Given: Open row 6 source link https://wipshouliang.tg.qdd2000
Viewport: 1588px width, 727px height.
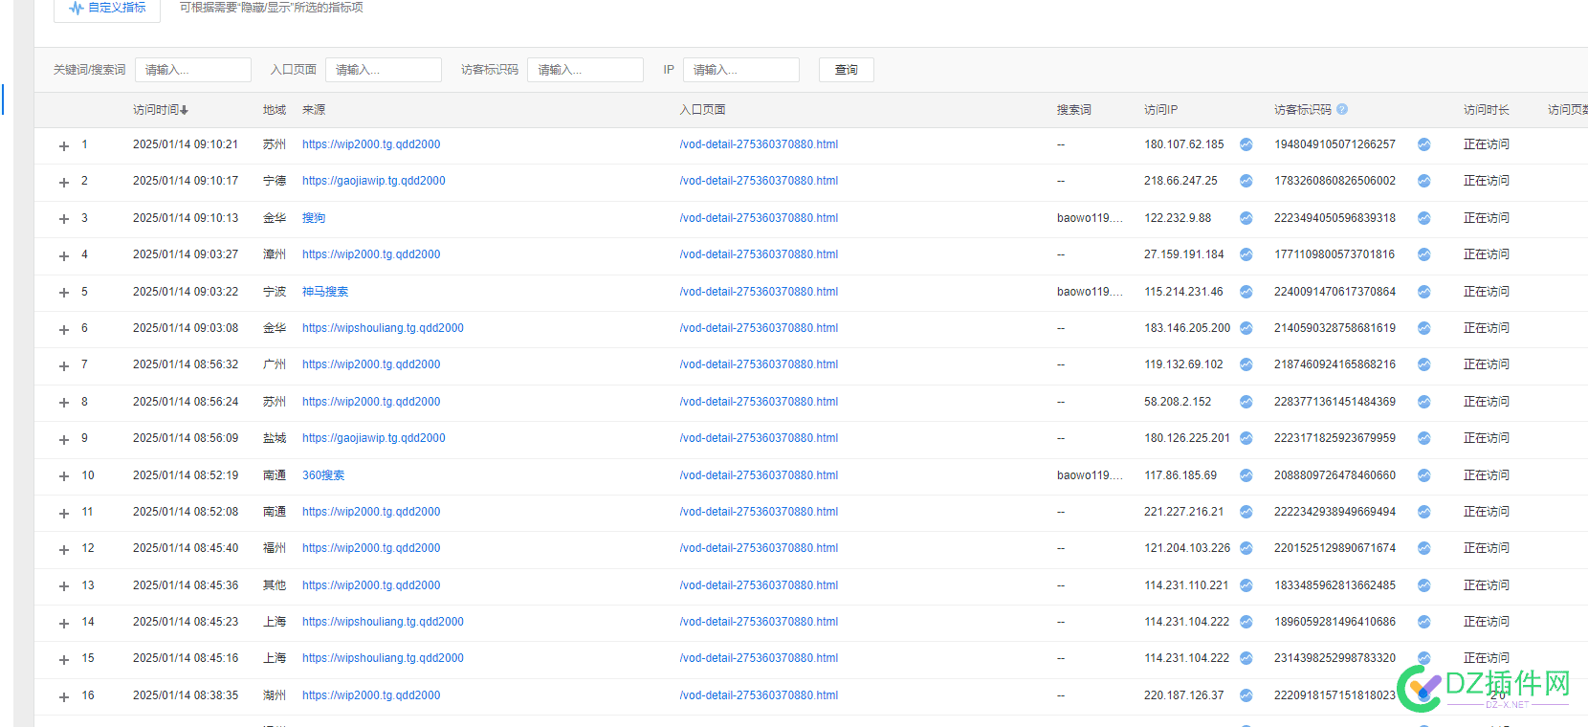Looking at the screenshot, I should (x=383, y=328).
